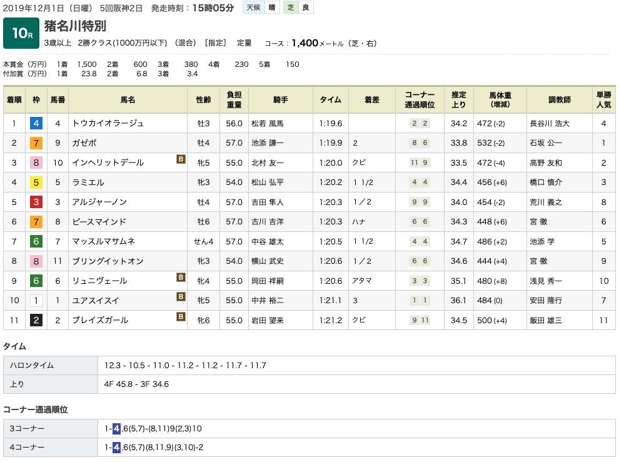Viewport: 619px width, 462px height.
Task: Click the blinker B icon beside インヘリットデール
Action: click(x=181, y=159)
